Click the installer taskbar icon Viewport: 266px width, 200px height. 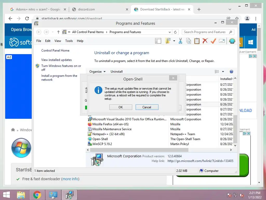coord(69,195)
